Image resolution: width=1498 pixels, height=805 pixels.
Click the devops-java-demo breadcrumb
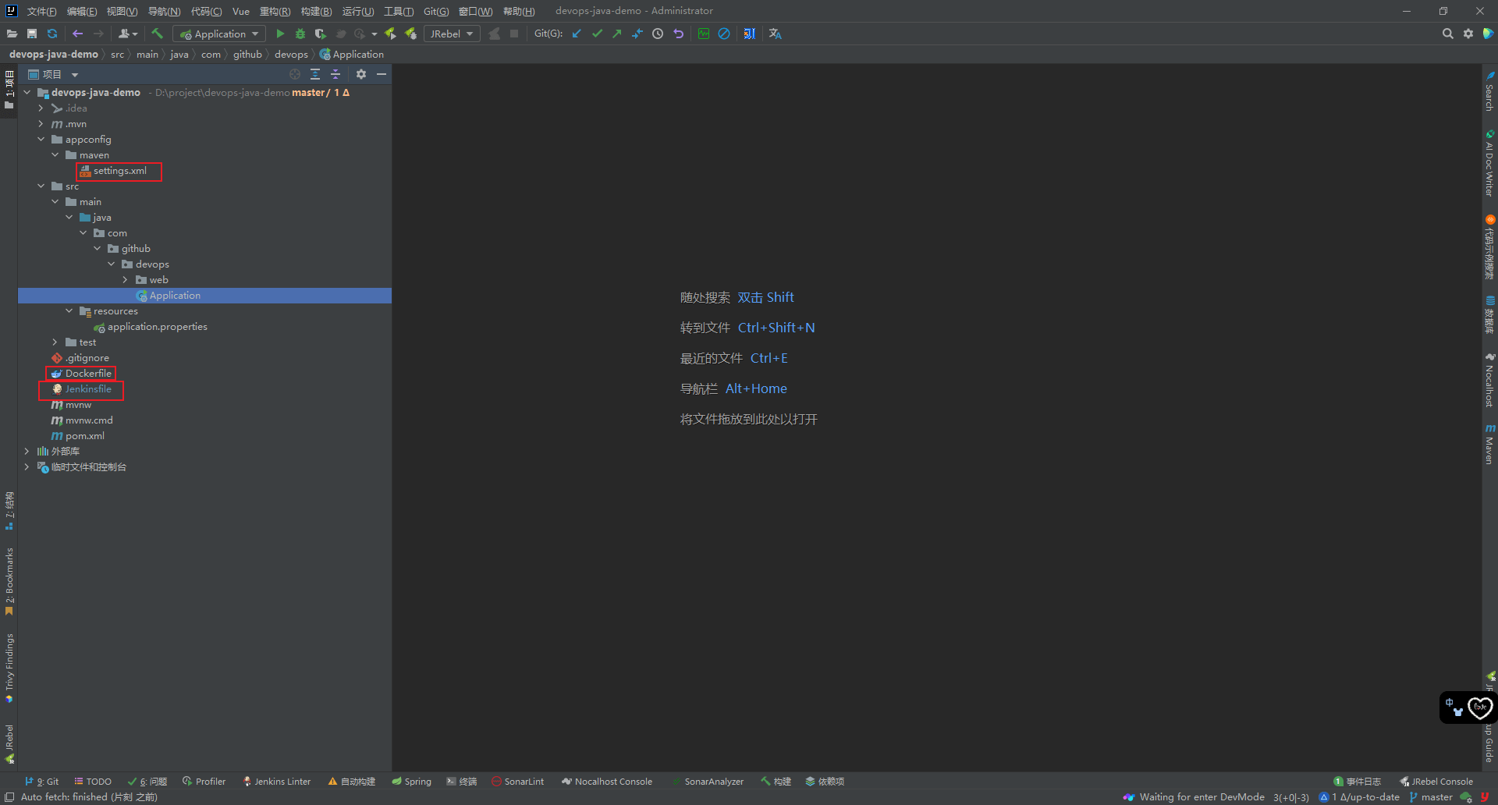click(x=54, y=54)
